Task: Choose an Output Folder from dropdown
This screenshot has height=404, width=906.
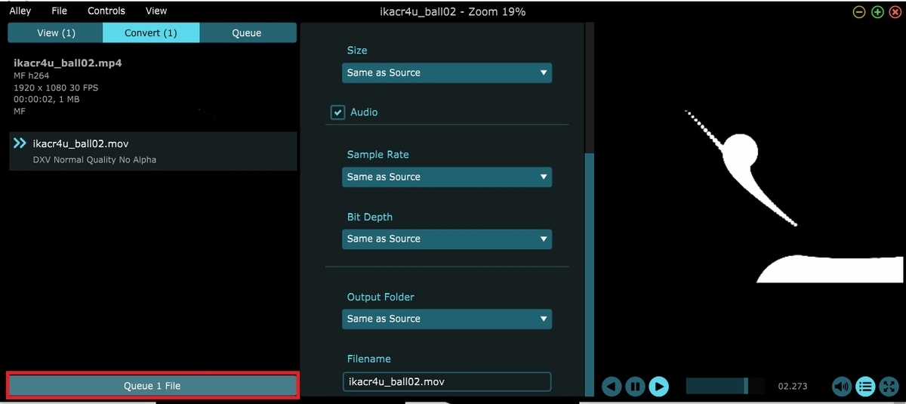Action: click(x=447, y=319)
